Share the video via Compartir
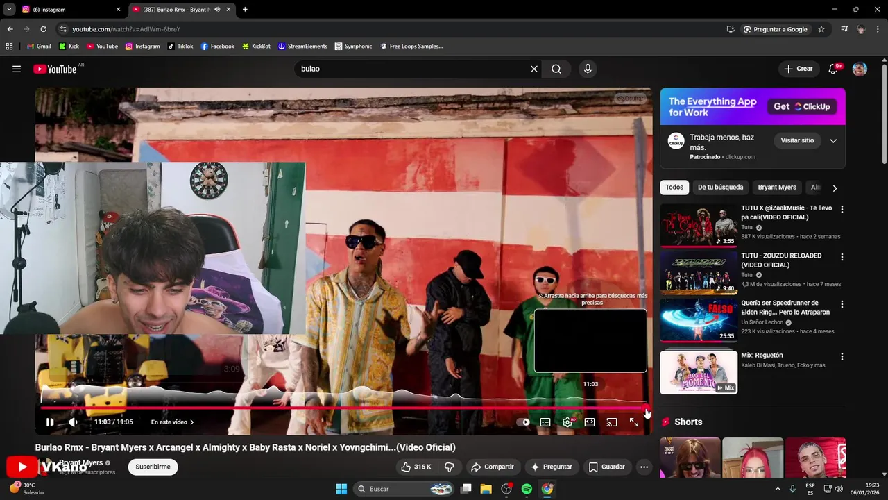The image size is (888, 500). [492, 467]
